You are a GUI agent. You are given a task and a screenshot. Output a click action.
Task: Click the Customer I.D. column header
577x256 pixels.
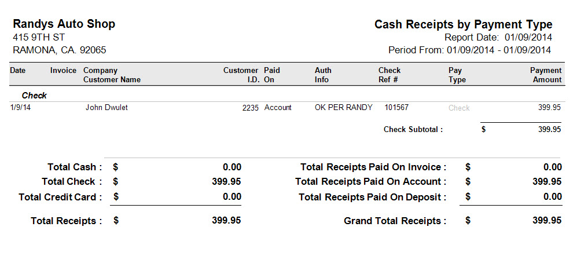pos(241,75)
